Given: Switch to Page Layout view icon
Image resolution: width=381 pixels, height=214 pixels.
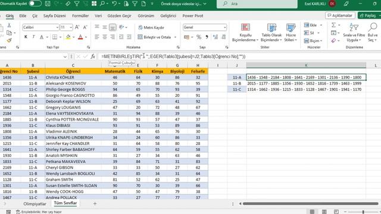Looking at the screenshot, I should coord(324,212).
